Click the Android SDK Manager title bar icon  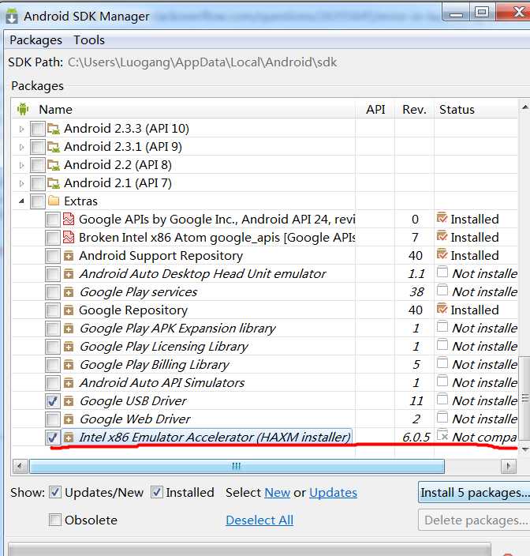pyautogui.click(x=12, y=17)
